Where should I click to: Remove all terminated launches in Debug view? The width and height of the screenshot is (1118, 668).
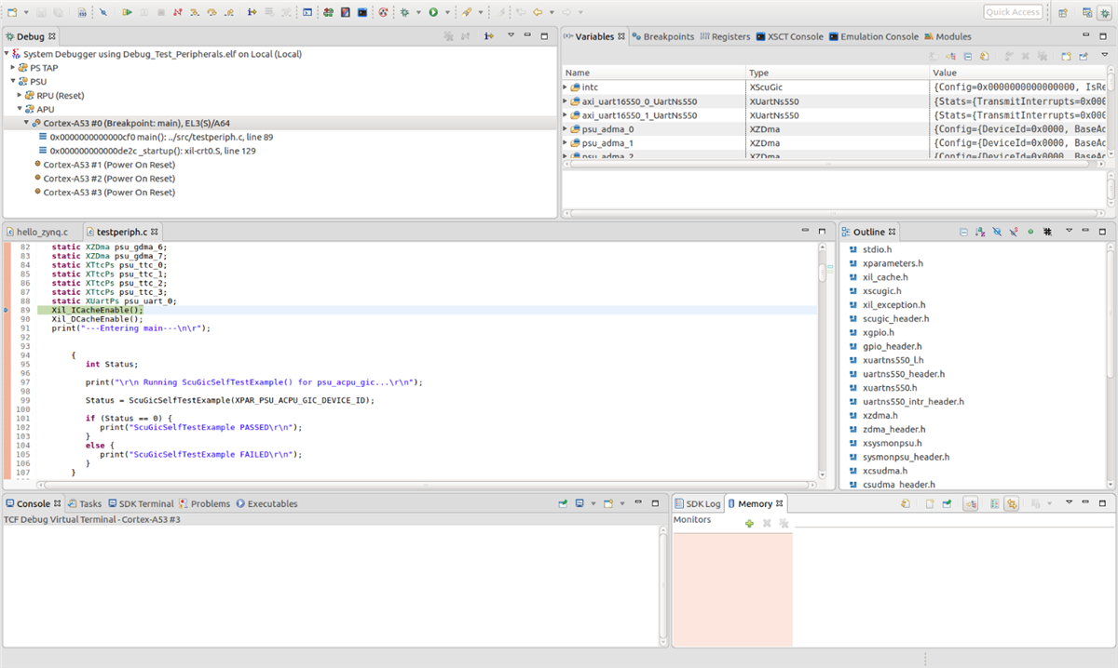click(x=448, y=35)
